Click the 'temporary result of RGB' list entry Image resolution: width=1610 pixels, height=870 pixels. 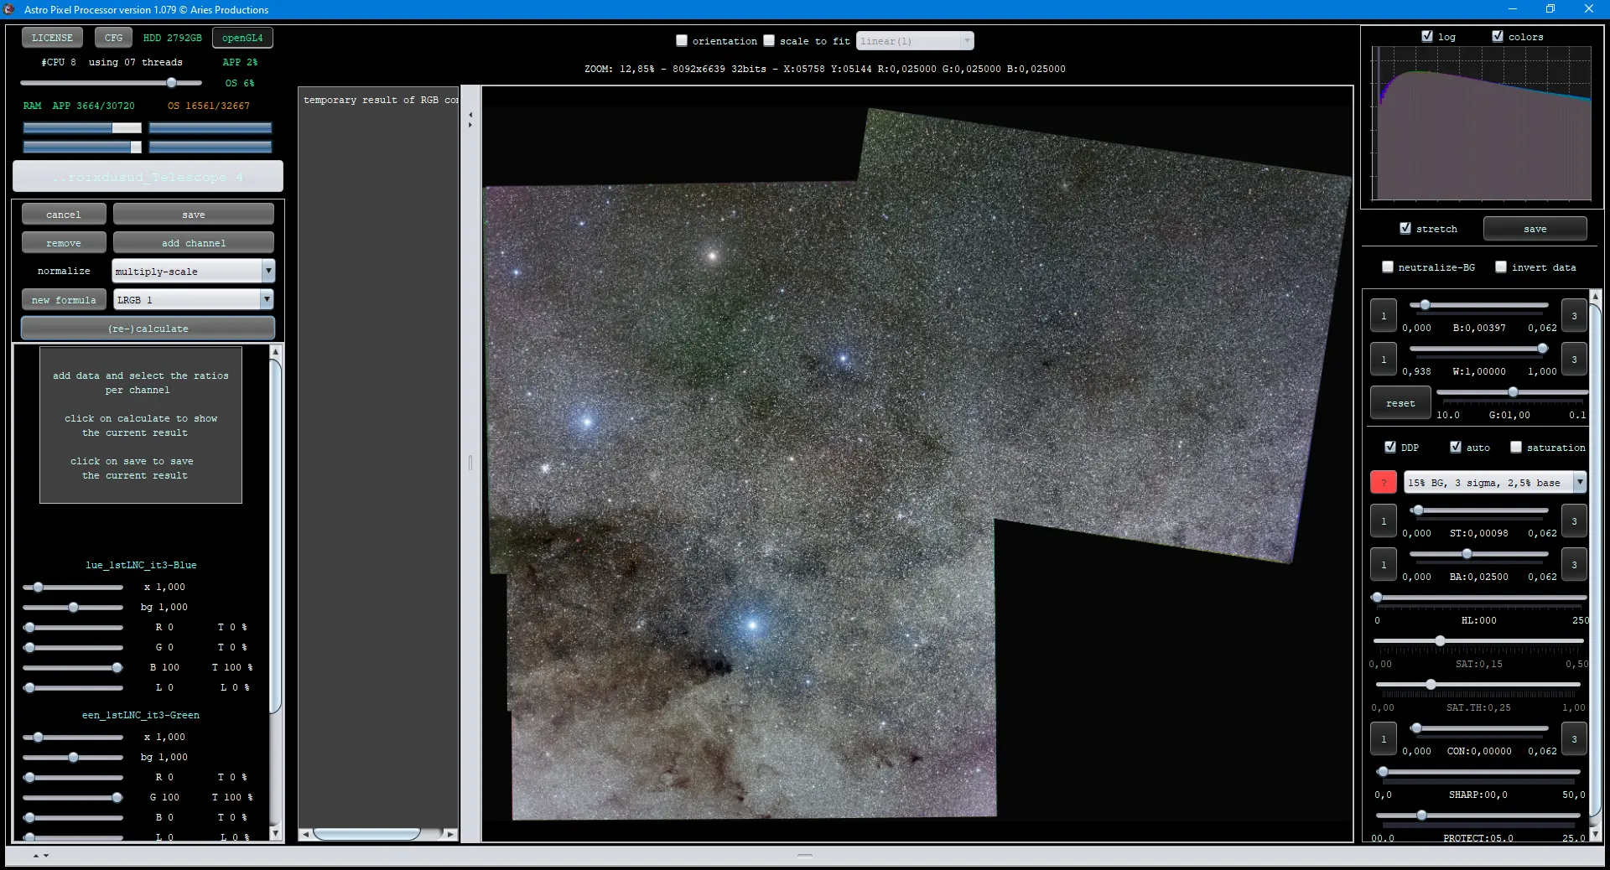[x=381, y=100]
